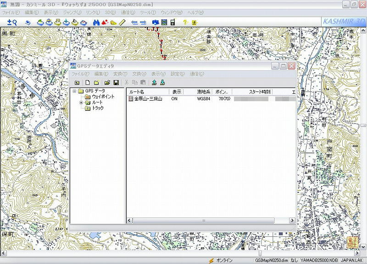Click the paste clipboard icon in GPS editor
The height and width of the screenshot is (264, 367).
pyautogui.click(x=143, y=82)
